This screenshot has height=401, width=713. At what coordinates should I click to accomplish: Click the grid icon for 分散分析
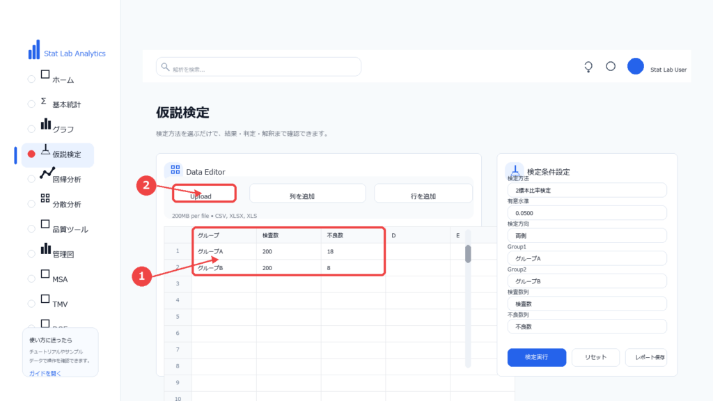[45, 198]
